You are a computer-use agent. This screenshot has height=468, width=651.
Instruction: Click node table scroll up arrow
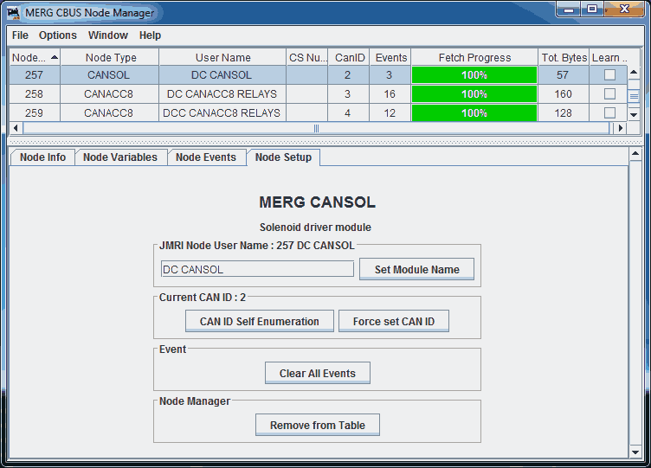pos(634,72)
